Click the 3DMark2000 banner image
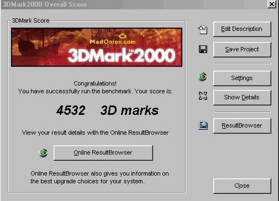279x201 pixels. pyautogui.click(x=97, y=47)
